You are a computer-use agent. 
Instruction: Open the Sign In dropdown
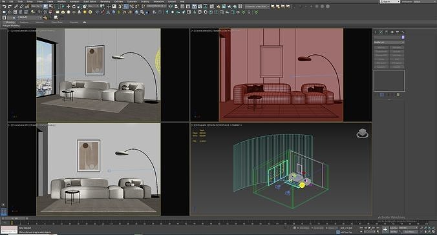click(x=390, y=2)
